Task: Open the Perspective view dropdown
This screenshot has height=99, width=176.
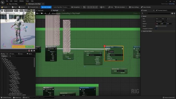Action: pyautogui.click(x=9, y=11)
